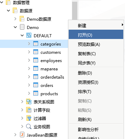Click the maparea table icon
The width and height of the screenshot is (125, 139).
36,69
